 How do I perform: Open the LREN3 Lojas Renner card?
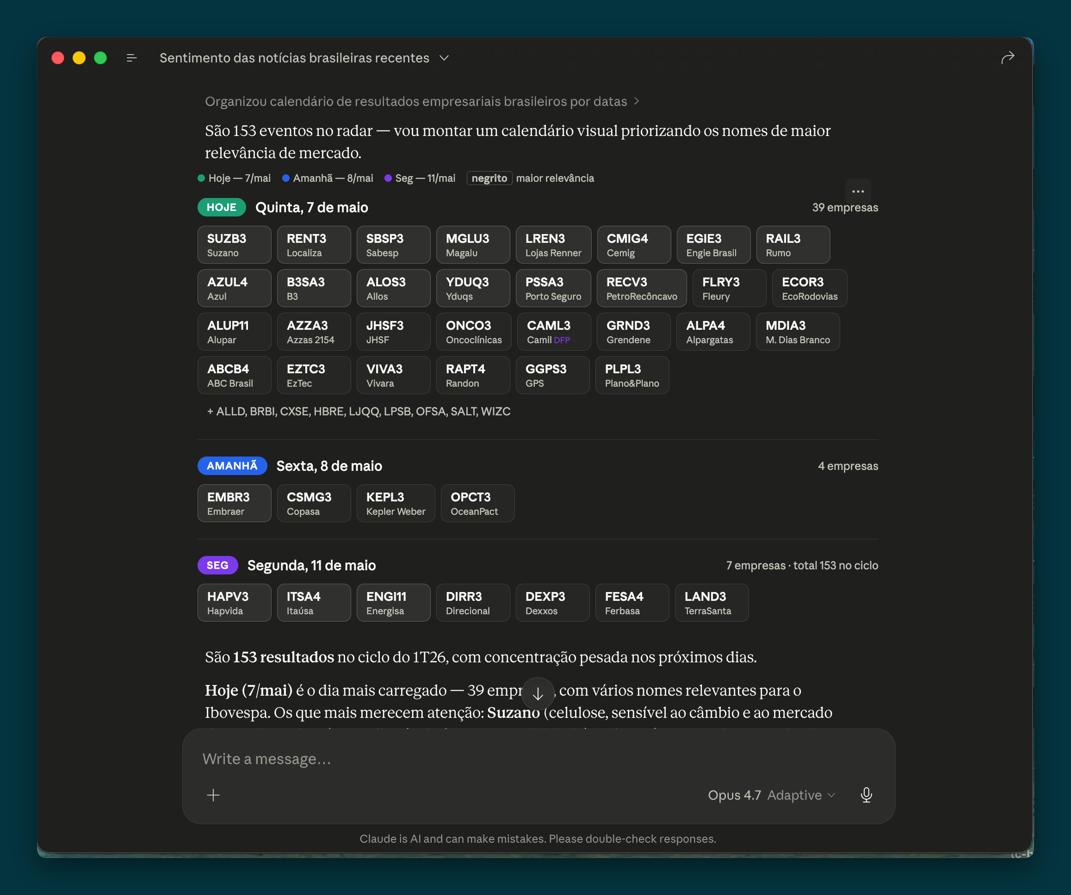click(x=553, y=245)
